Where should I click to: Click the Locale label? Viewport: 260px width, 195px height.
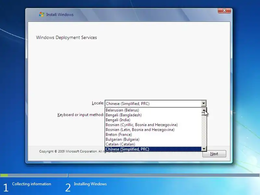98,103
